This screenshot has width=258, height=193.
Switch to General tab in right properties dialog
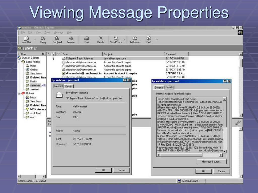click(159, 88)
